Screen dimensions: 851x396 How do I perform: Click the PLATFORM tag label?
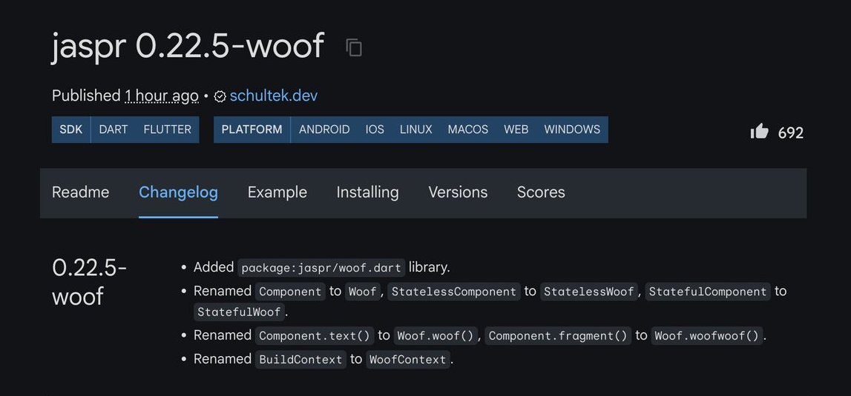252,130
